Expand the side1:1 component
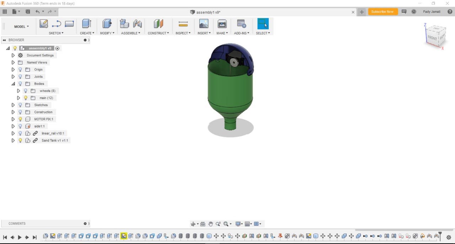The width and height of the screenshot is (455, 244). coord(13,126)
